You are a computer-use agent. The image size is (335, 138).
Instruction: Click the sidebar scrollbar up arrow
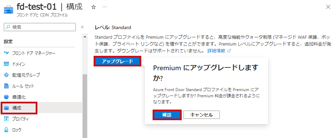pos(85,37)
